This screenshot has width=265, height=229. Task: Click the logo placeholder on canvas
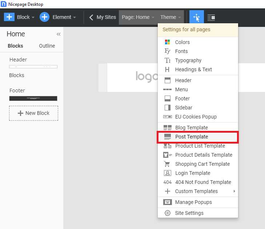coord(147,77)
